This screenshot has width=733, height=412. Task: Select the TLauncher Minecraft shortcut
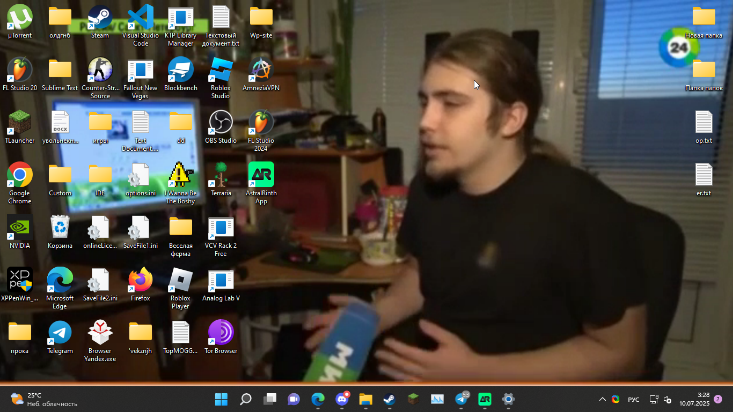tap(20, 123)
